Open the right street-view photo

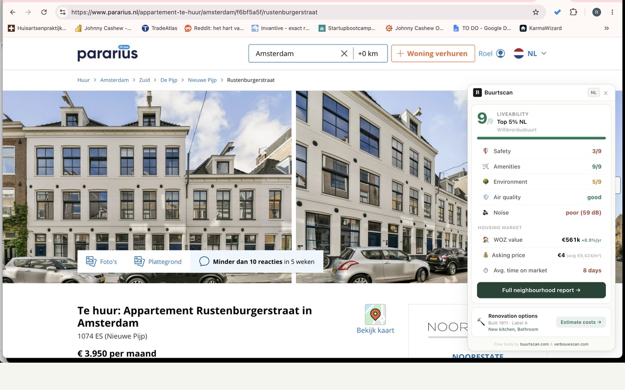381,187
